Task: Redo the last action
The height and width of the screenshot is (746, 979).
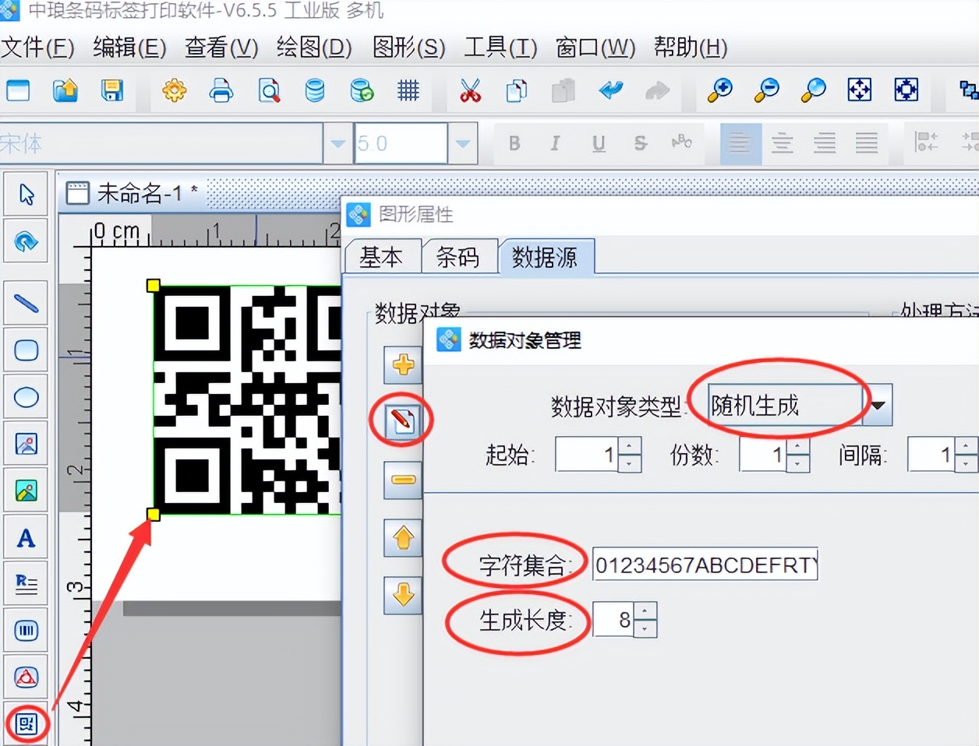Action: tap(657, 91)
